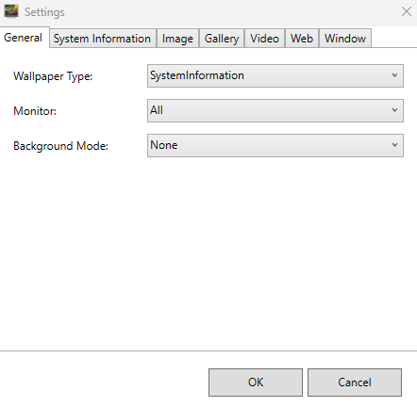Click the Wallpaper Type label
417x407 pixels.
coord(53,76)
